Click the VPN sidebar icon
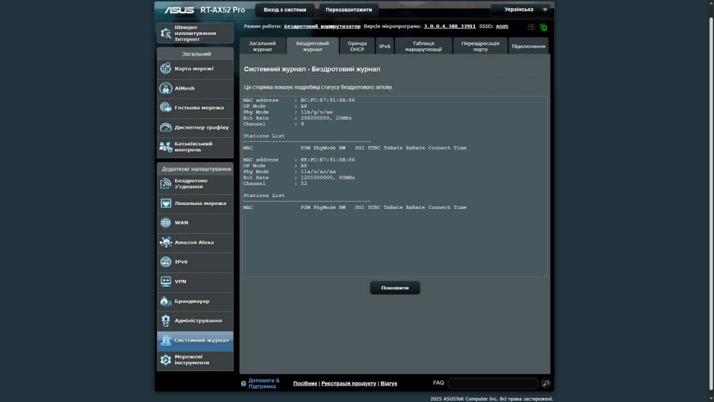The image size is (714, 402). click(165, 281)
